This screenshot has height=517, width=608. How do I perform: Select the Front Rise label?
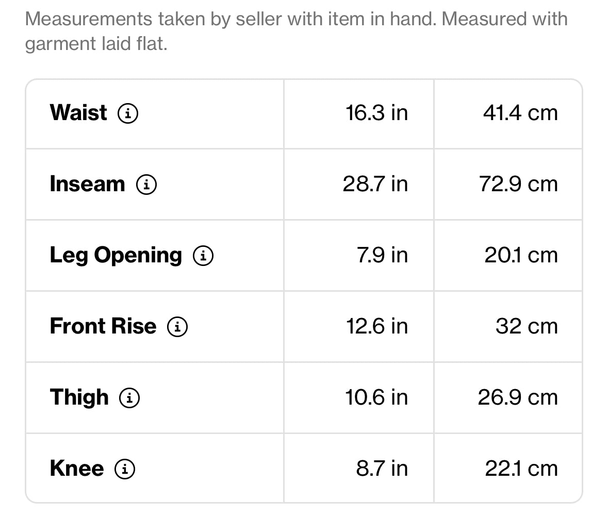coord(103,326)
